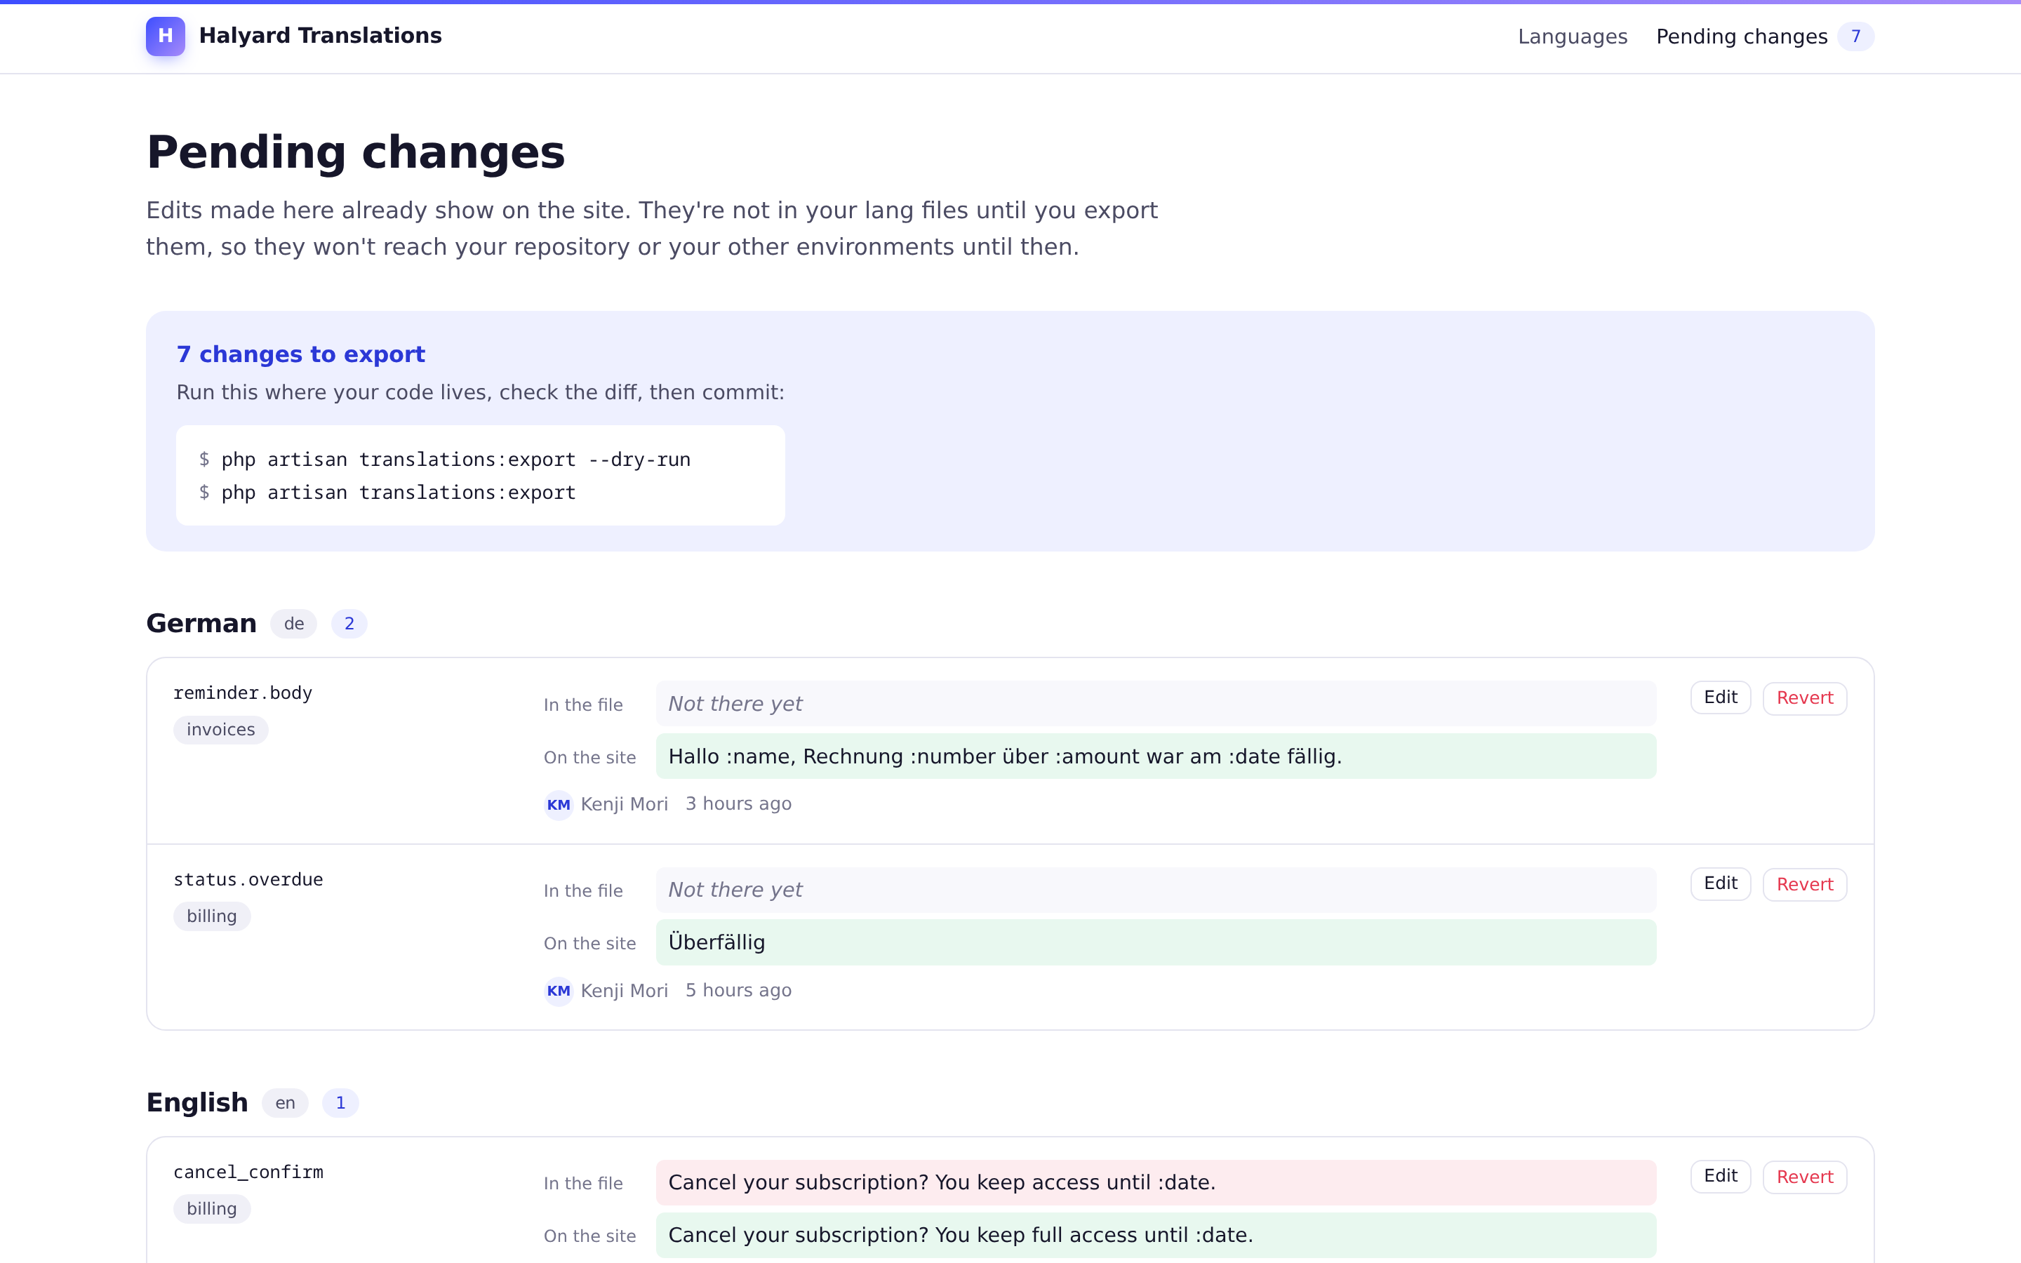Click 'Not there yet' for status.overdue

(x=1156, y=890)
